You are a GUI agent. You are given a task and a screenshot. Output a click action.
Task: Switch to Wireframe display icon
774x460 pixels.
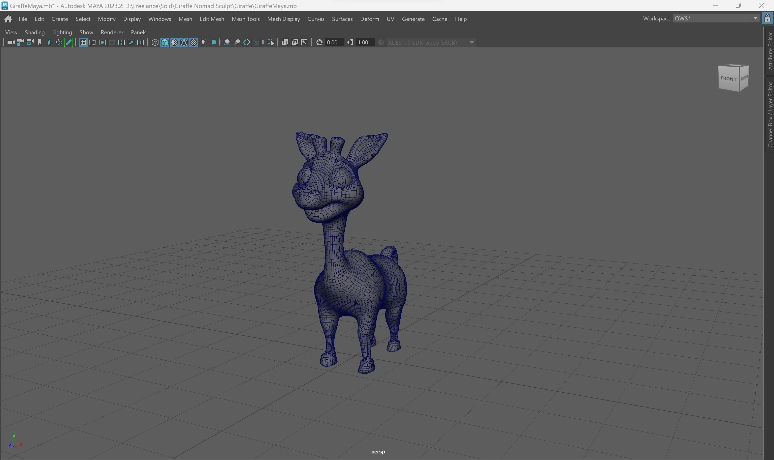tap(155, 42)
